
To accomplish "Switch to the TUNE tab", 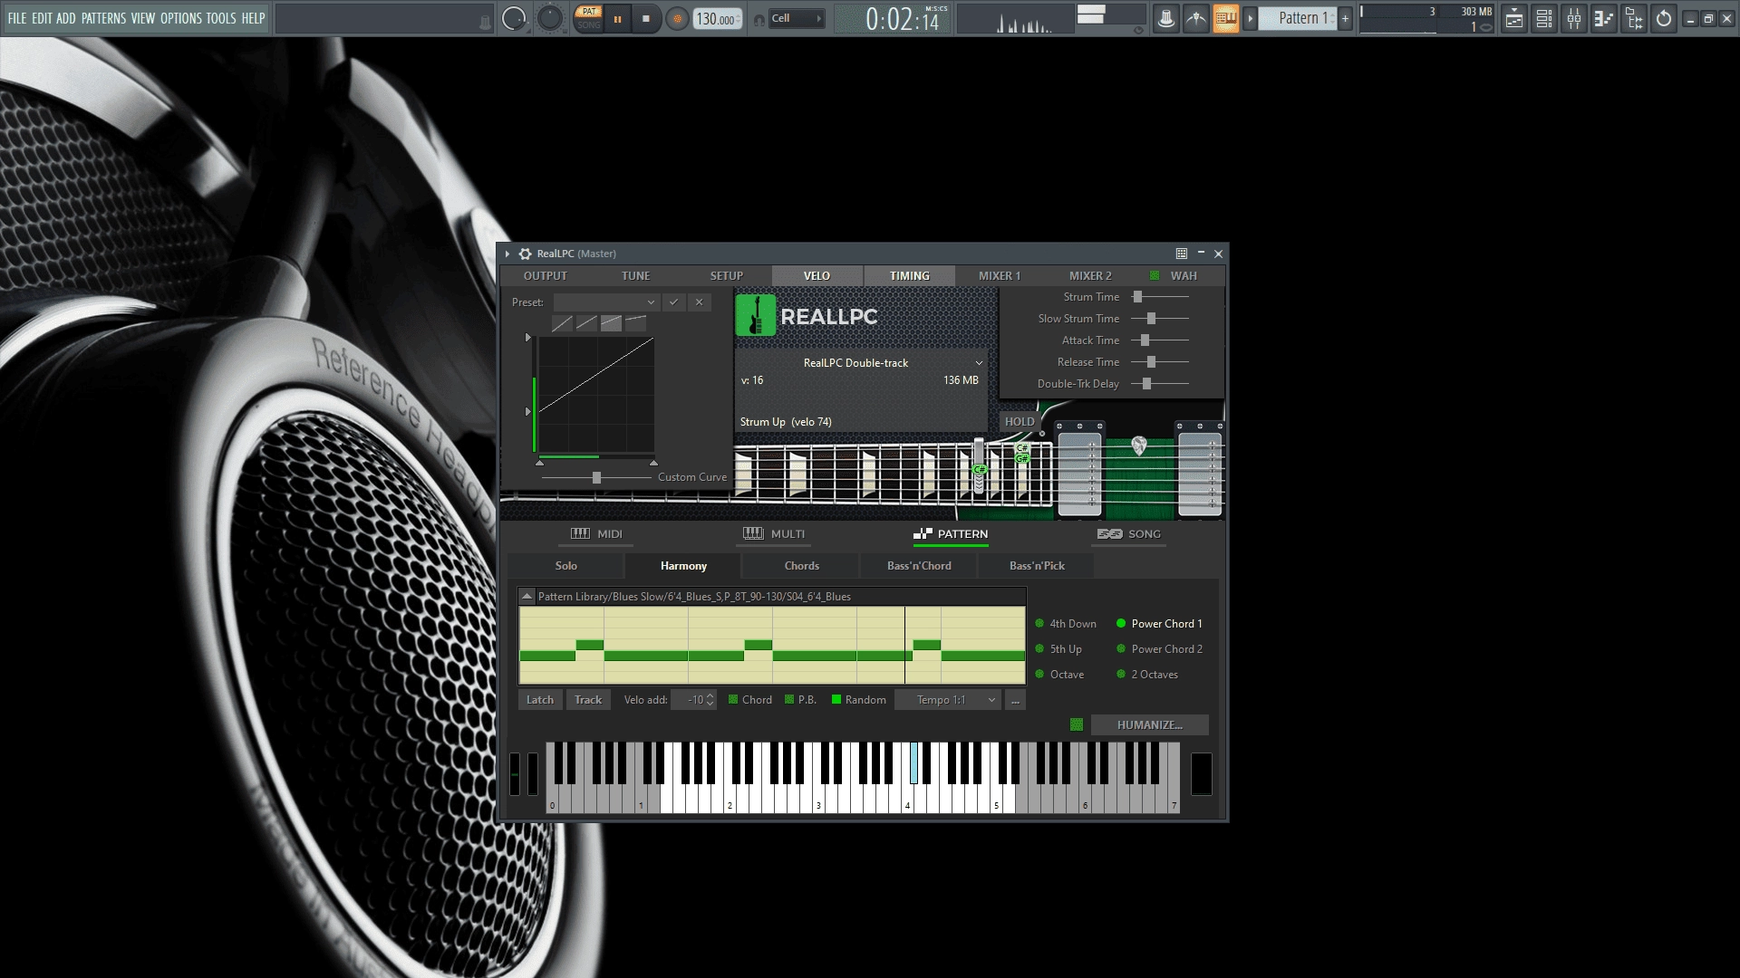I will point(635,276).
